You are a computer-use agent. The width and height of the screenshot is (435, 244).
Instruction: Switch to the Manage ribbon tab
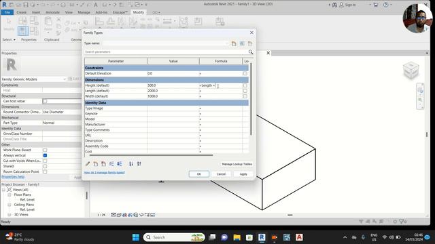[x=84, y=12]
